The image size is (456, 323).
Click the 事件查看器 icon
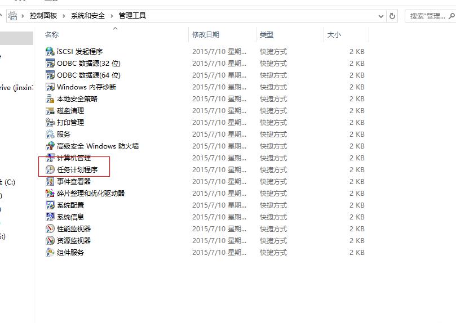point(50,182)
